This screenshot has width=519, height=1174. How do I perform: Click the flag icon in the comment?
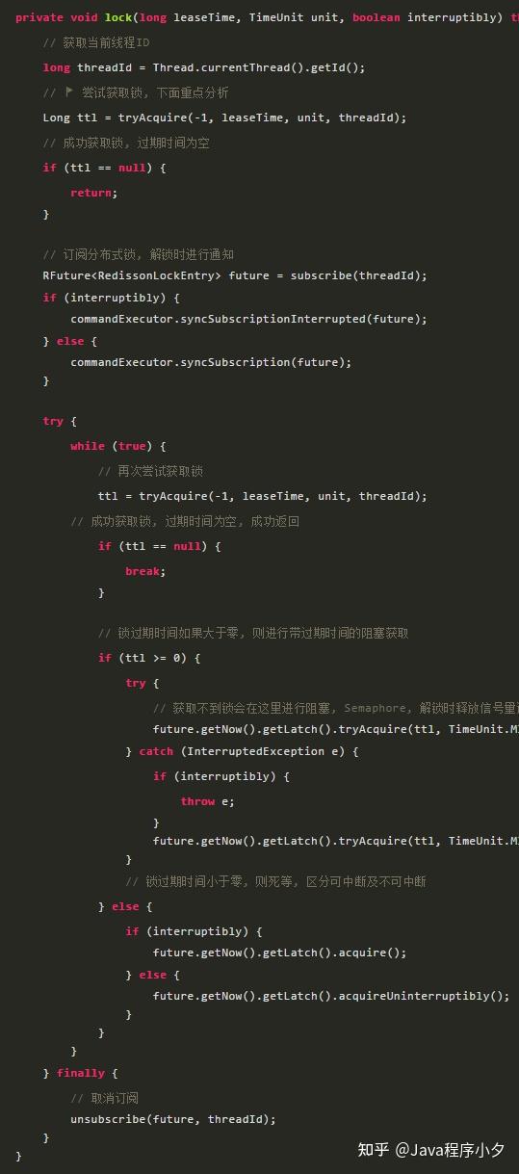68,91
